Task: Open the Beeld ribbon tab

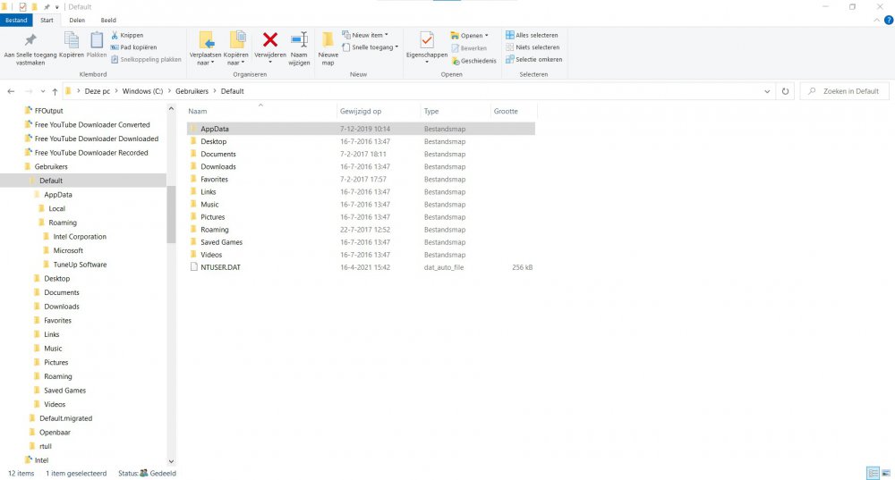Action: pos(107,20)
